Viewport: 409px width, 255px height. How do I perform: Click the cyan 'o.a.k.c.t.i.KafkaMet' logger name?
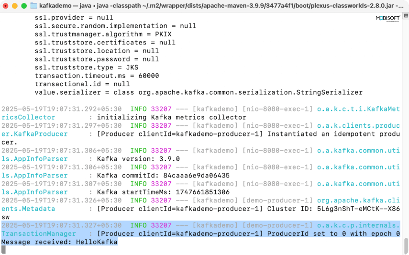click(358, 109)
